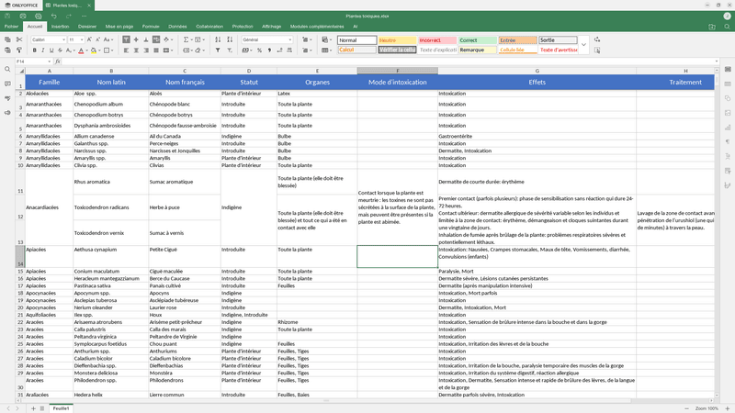Apply comma style number format
This screenshot has height=413, width=735.
click(269, 50)
